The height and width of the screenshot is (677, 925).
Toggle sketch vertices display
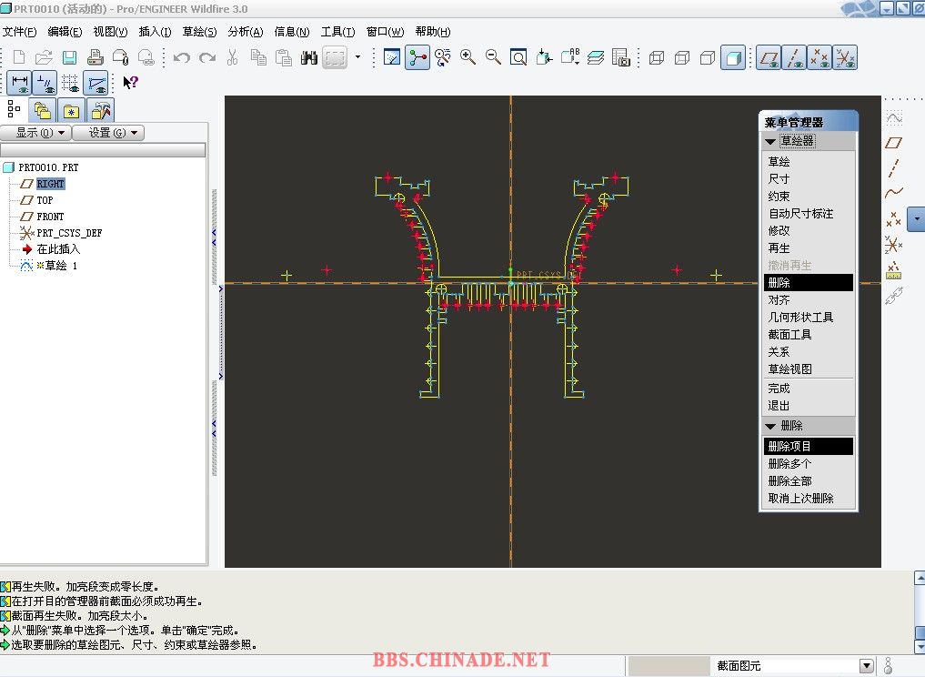(96, 83)
